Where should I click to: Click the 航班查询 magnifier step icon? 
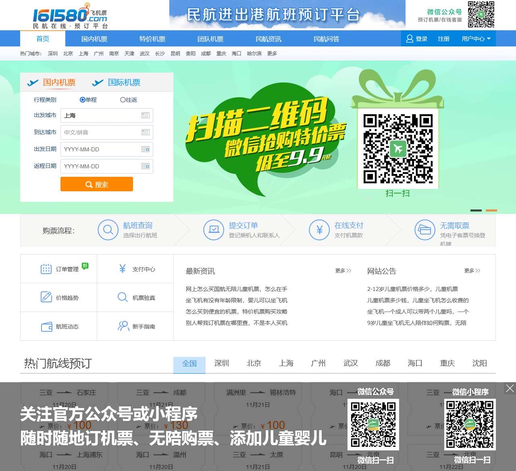pos(108,230)
